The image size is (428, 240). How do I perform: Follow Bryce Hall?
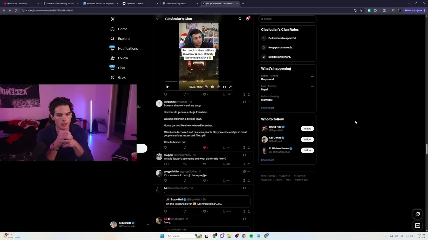pyautogui.click(x=307, y=129)
